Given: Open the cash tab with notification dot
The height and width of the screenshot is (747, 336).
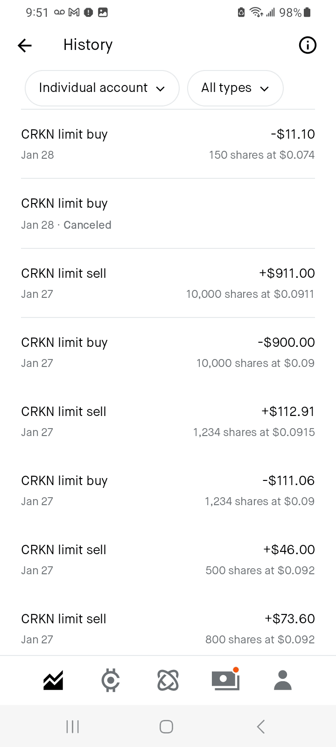Looking at the screenshot, I should pos(225,680).
